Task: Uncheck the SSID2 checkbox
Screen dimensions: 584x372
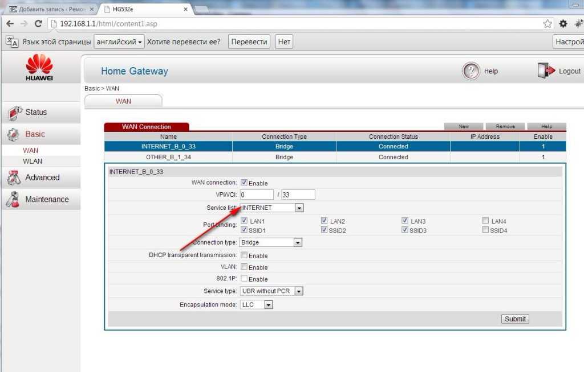Action: [324, 230]
